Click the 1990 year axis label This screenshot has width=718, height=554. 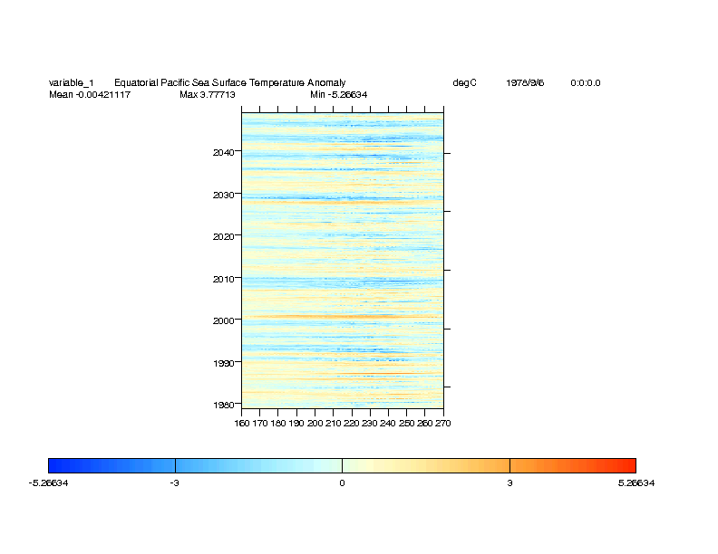[x=225, y=363]
